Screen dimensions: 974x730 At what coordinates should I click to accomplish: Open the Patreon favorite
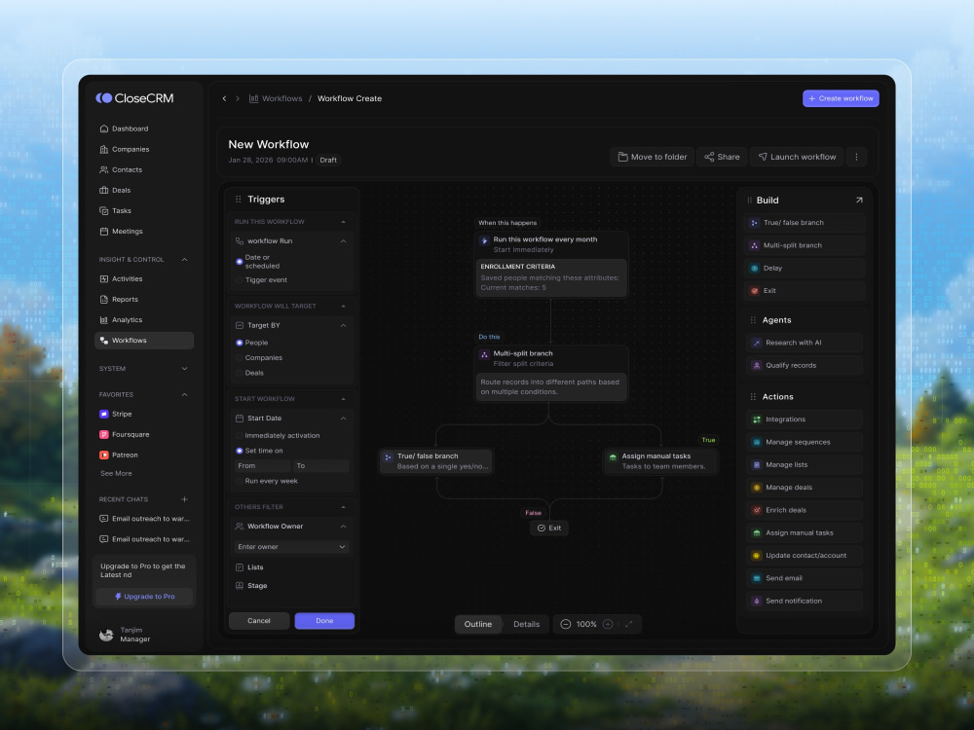pyautogui.click(x=119, y=455)
